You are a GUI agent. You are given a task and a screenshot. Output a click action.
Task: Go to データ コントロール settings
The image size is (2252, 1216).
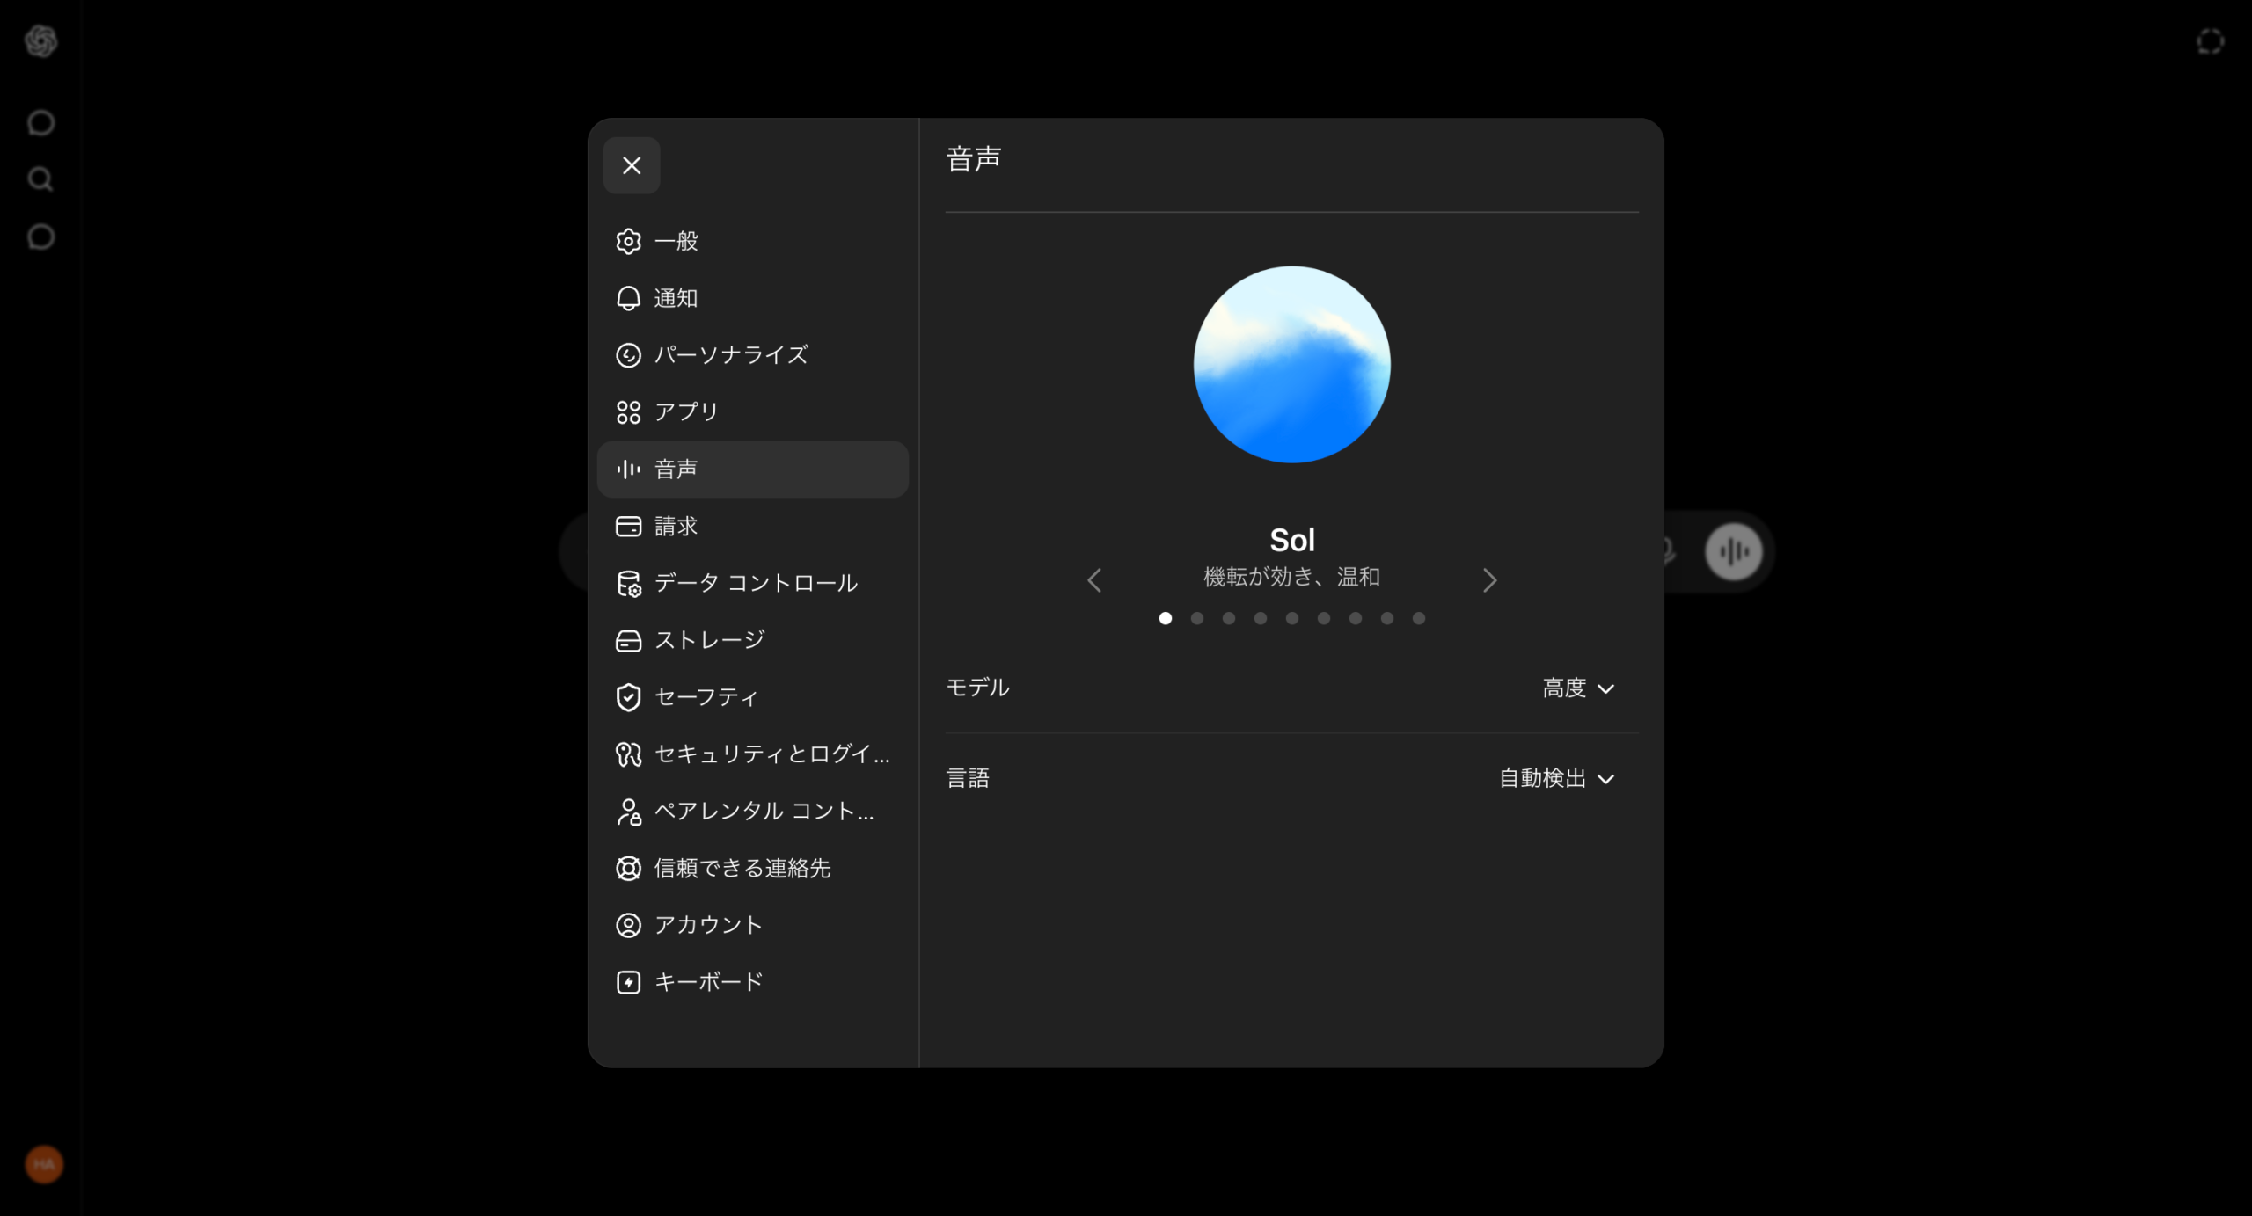tap(753, 583)
